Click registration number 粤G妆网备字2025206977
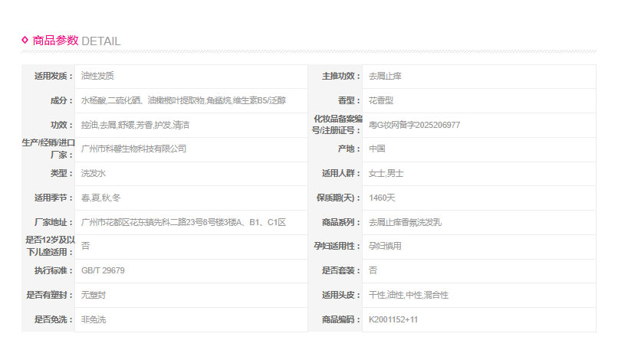The width and height of the screenshot is (618, 363). click(x=414, y=125)
